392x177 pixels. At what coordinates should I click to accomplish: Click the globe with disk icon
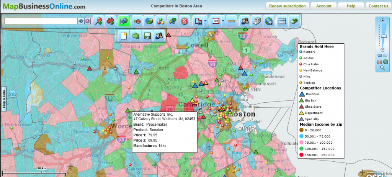(x=268, y=21)
